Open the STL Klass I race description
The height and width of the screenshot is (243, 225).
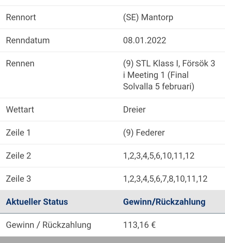coord(169,75)
